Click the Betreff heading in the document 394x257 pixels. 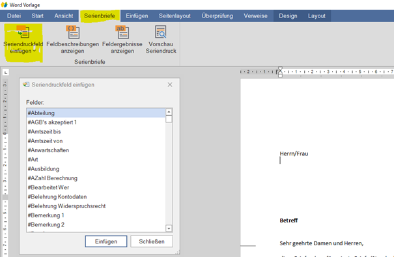coord(288,221)
